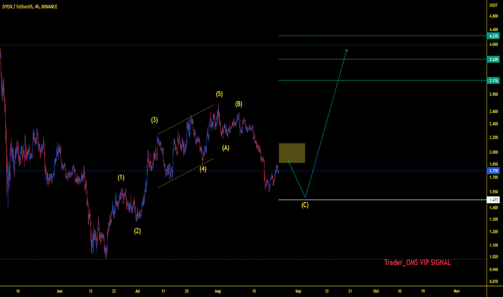Select the wave label (2)

click(137, 231)
